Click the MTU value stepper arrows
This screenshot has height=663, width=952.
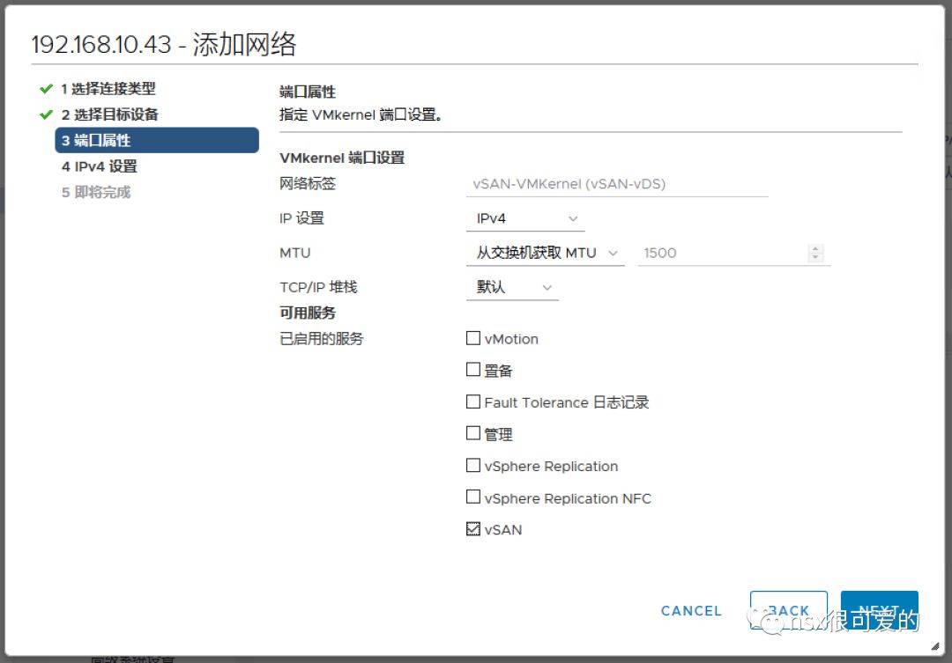click(815, 253)
